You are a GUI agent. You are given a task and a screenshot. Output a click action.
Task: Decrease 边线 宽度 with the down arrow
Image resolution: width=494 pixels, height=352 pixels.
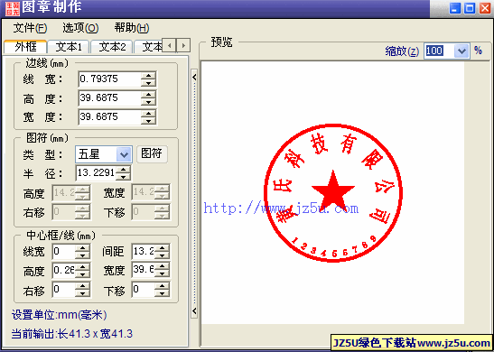click(148, 121)
